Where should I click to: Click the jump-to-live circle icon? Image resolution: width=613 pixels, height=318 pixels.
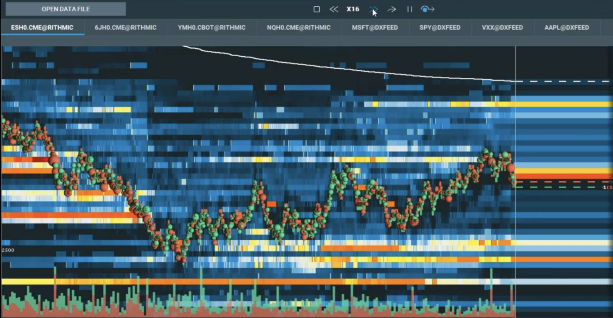(427, 9)
